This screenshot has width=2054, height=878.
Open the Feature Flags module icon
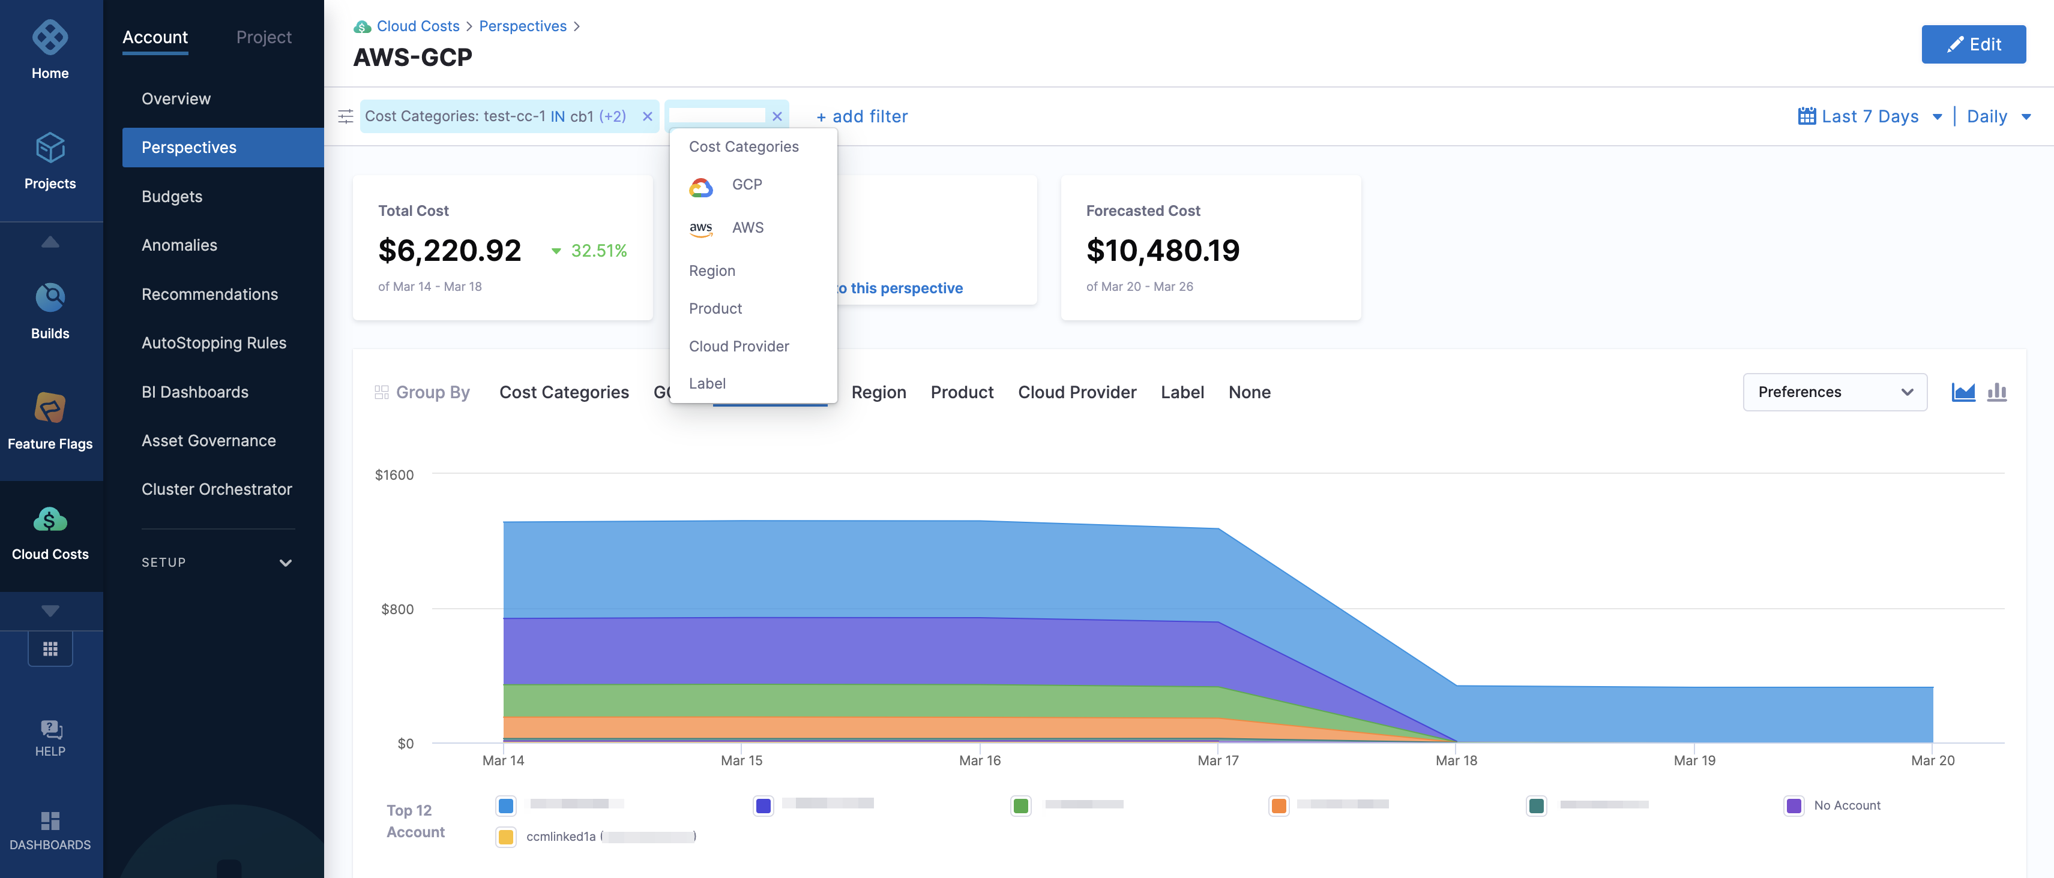pyautogui.click(x=49, y=408)
